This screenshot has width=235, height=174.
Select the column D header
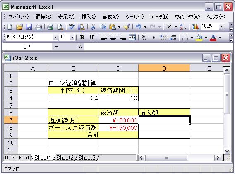[164, 68]
